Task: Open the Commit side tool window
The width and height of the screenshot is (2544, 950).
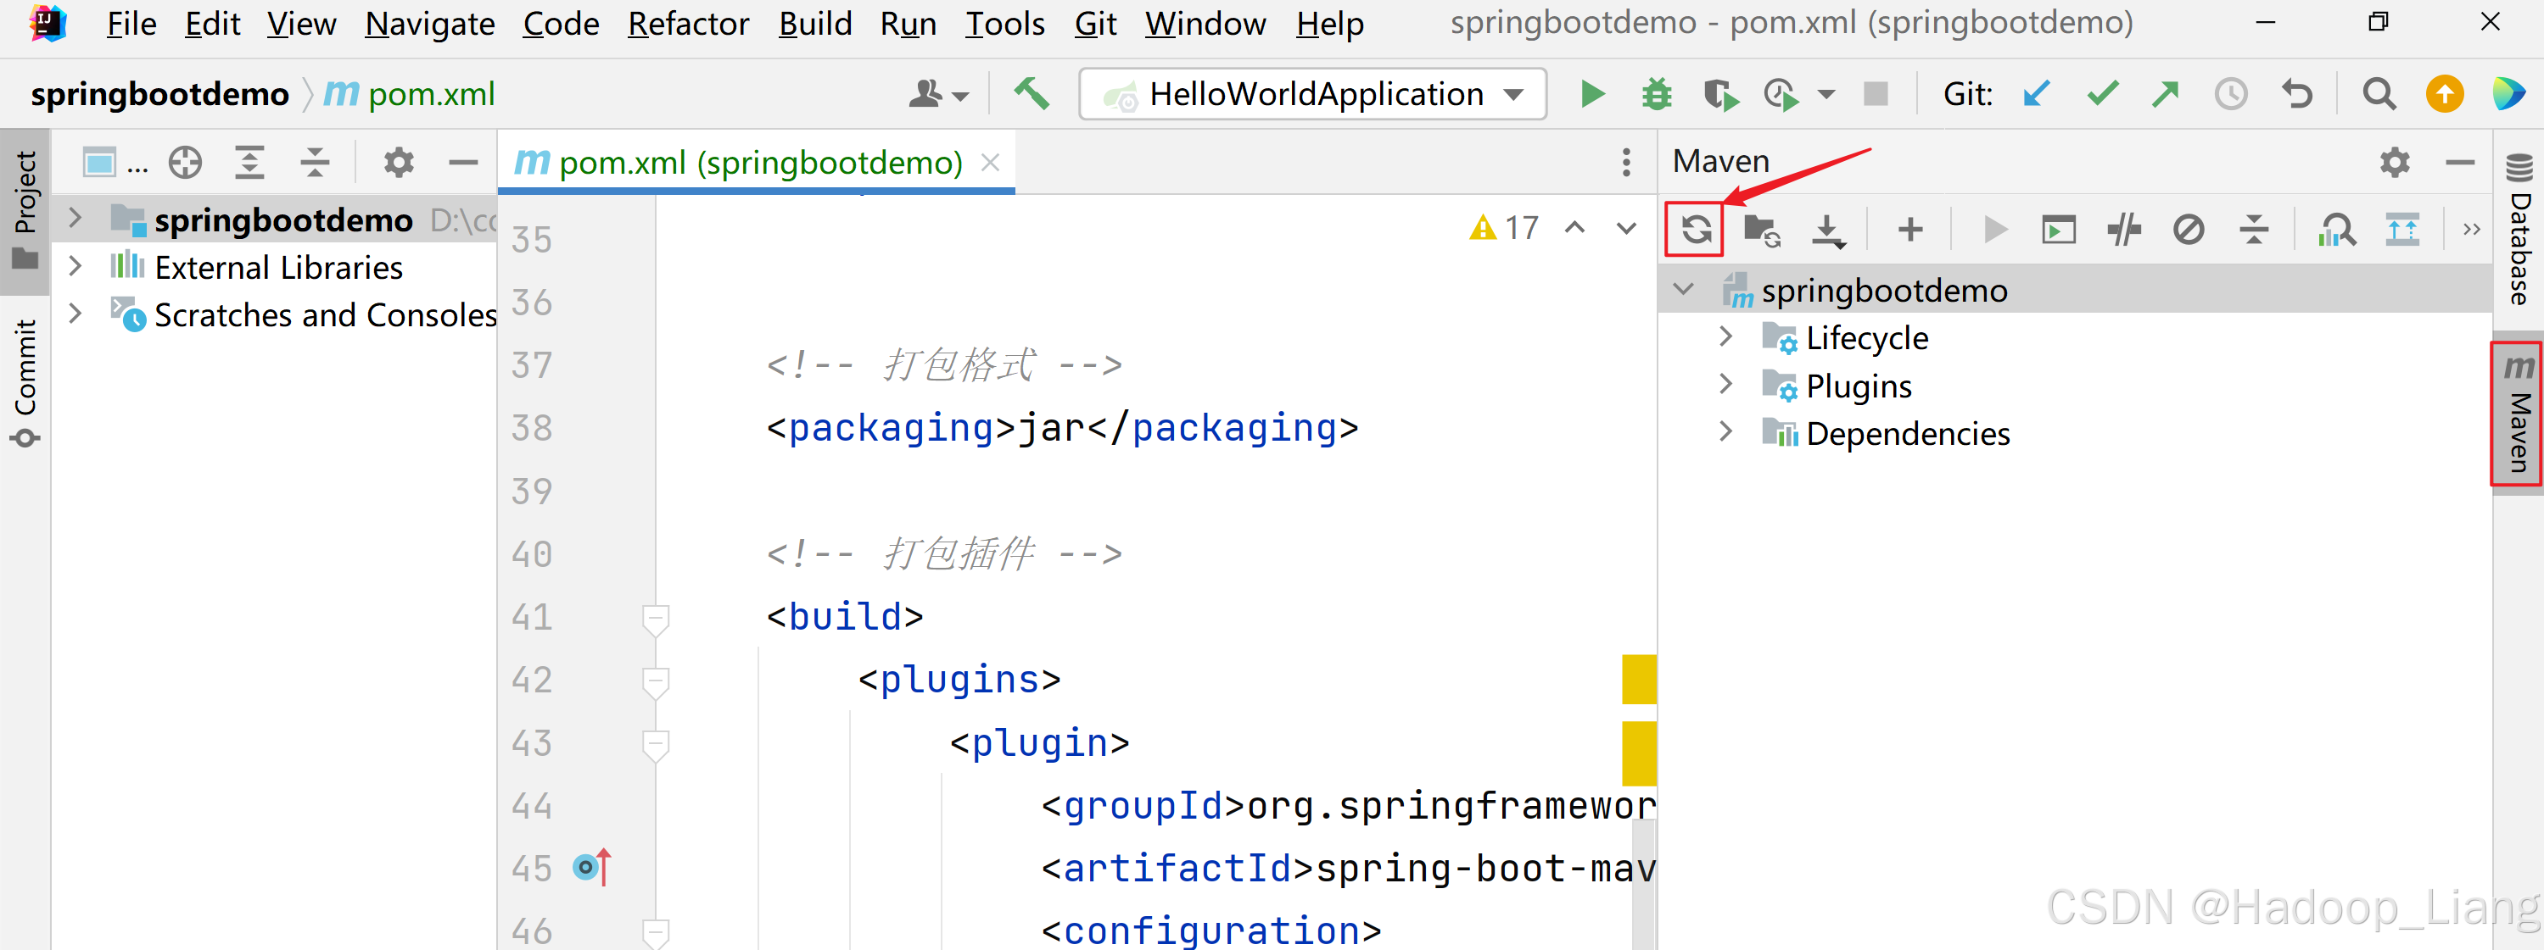Action: pyautogui.click(x=25, y=381)
